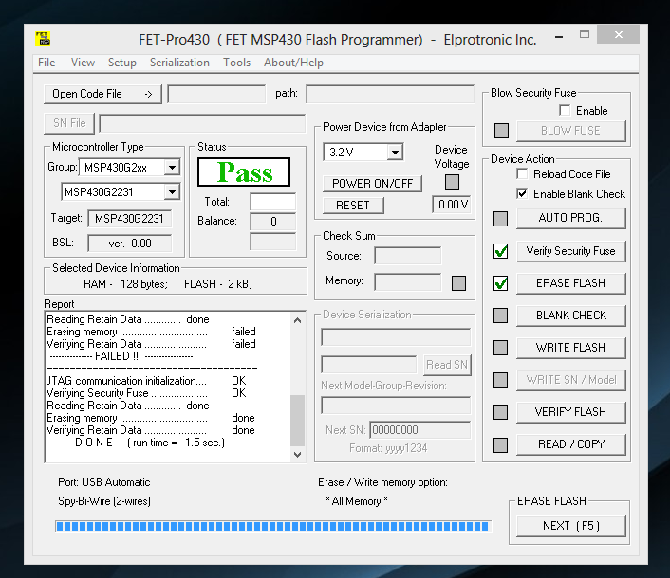Click the status indicator beside BLANK CHECK

pyautogui.click(x=500, y=316)
